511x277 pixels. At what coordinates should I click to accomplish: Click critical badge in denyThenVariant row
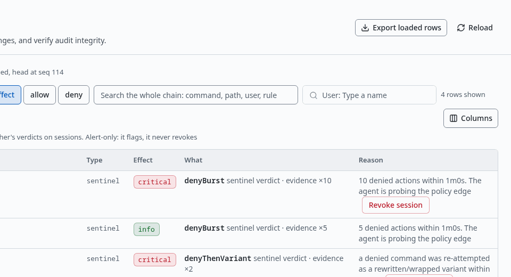point(155,259)
